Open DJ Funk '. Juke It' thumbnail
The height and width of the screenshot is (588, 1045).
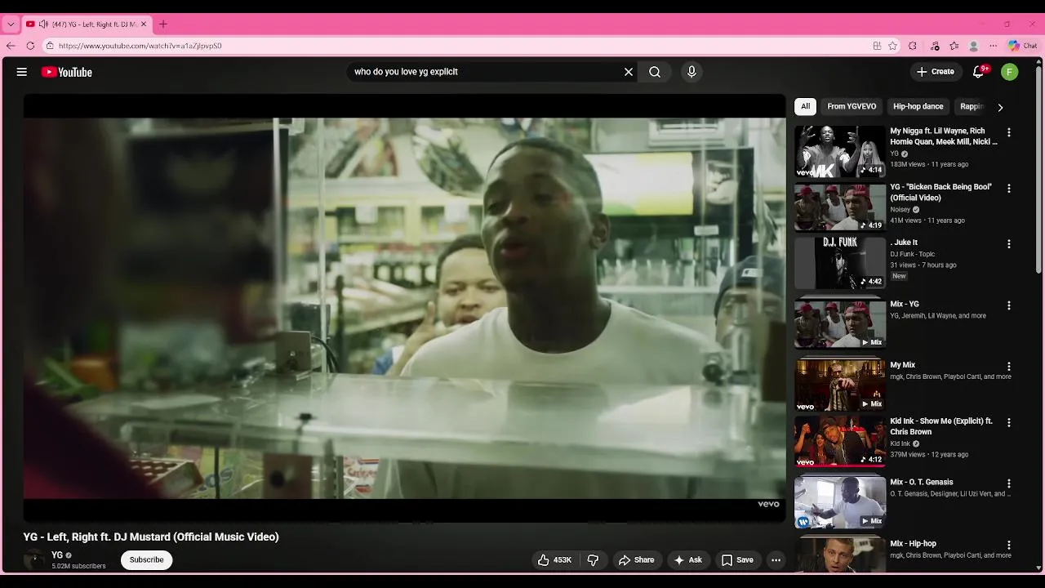[x=840, y=263]
